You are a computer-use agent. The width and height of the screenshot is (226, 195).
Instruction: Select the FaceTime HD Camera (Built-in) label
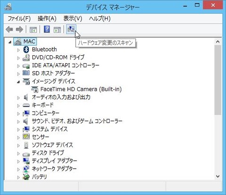81,89
